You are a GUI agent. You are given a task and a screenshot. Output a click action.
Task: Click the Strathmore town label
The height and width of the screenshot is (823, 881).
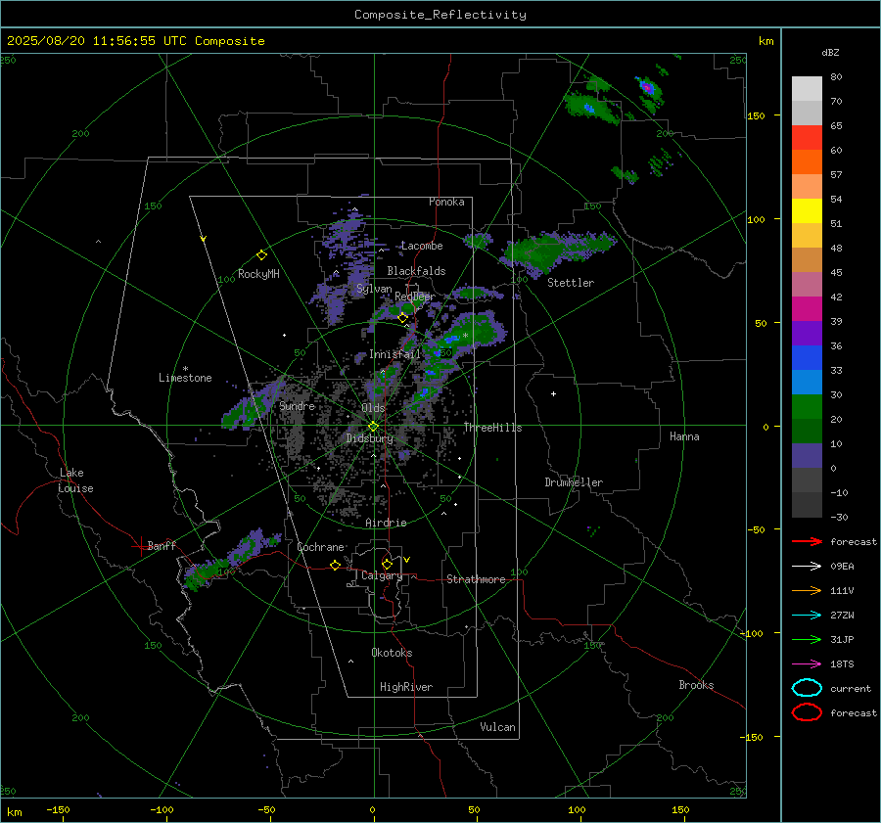[x=476, y=579]
